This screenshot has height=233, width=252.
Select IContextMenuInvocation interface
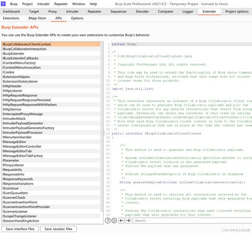[x=51, y=68]
